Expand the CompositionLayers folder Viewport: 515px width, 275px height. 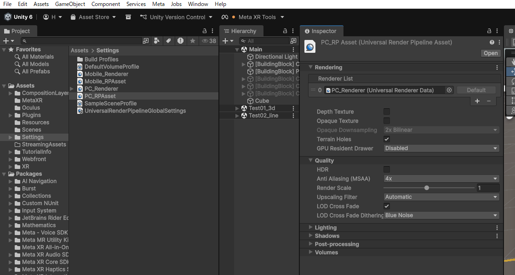[x=11, y=93]
